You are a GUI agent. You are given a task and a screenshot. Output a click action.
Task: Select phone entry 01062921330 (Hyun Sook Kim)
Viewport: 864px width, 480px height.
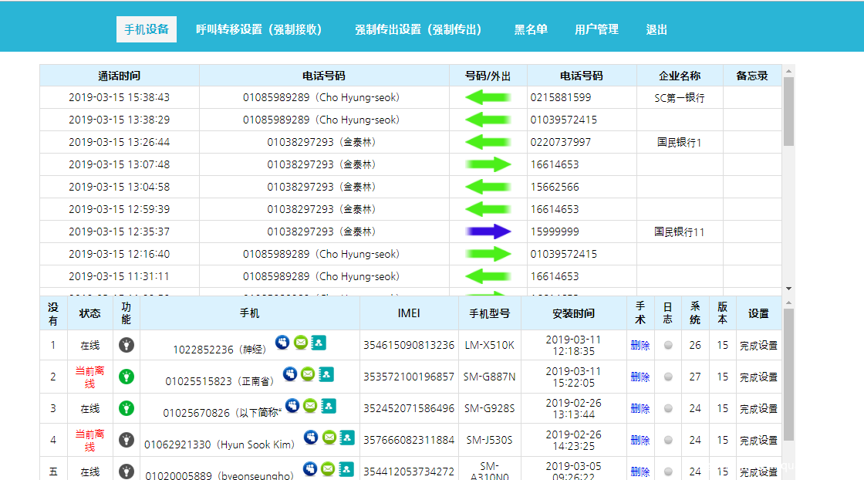coord(219,445)
